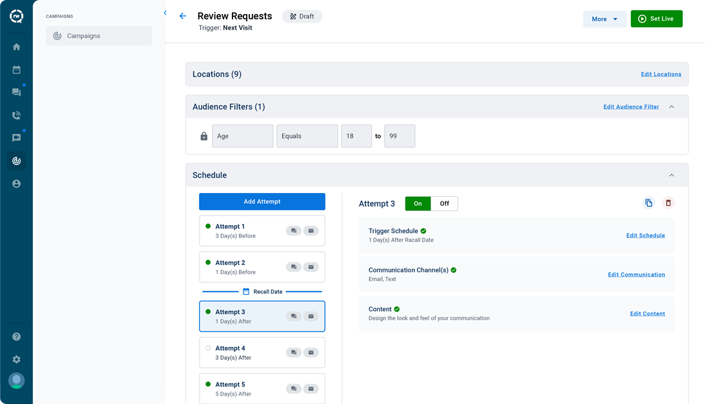706x404 pixels.
Task: Click the email icon on Attempt 2
Action: coord(311,267)
